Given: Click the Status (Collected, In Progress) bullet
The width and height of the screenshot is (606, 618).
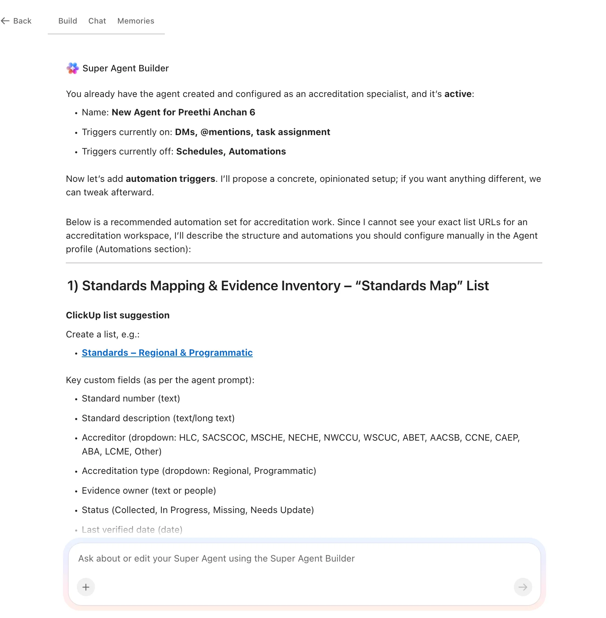Looking at the screenshot, I should click(x=198, y=510).
